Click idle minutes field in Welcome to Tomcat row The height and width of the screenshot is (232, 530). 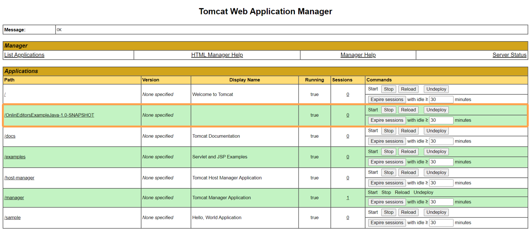[441, 99]
